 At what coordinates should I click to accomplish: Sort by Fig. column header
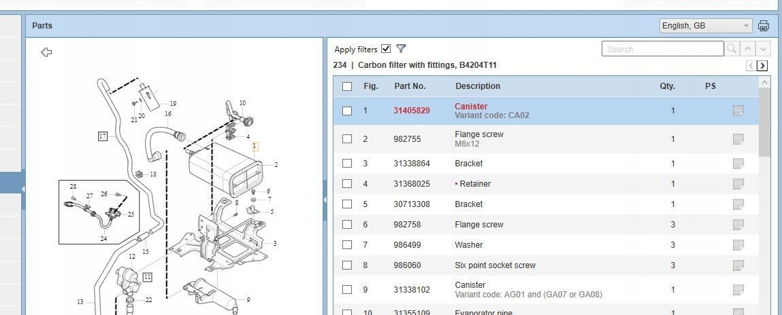(371, 86)
